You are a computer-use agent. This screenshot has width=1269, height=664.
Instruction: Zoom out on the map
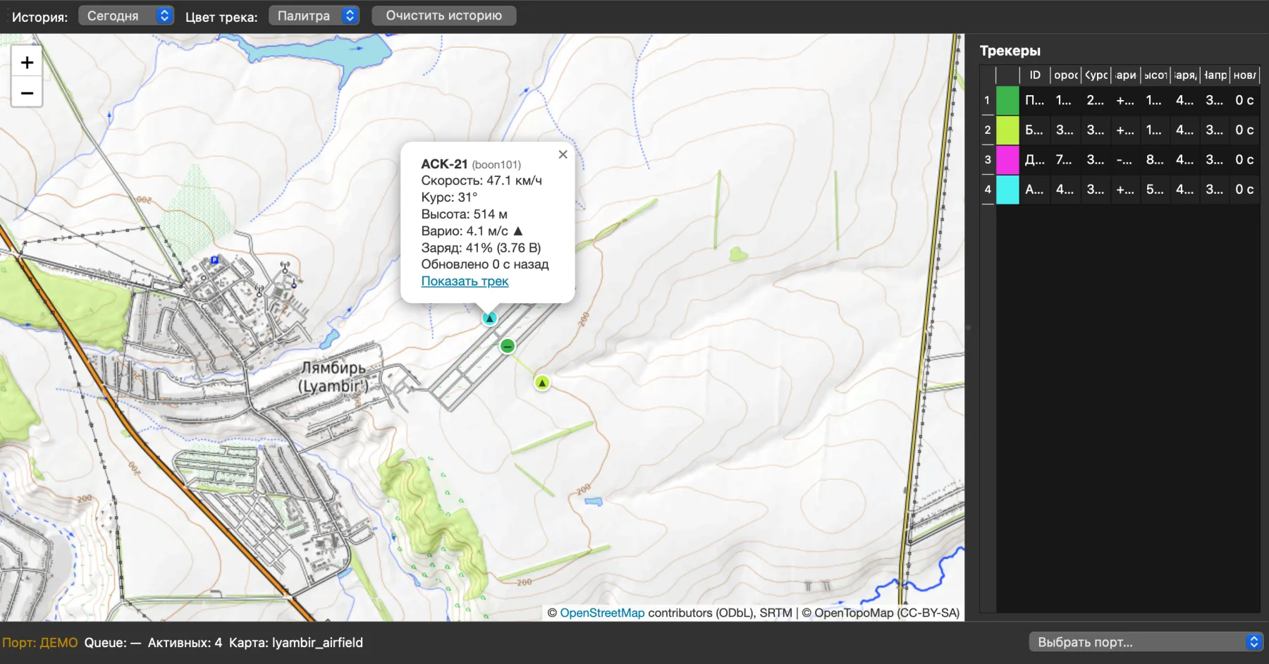[x=27, y=92]
